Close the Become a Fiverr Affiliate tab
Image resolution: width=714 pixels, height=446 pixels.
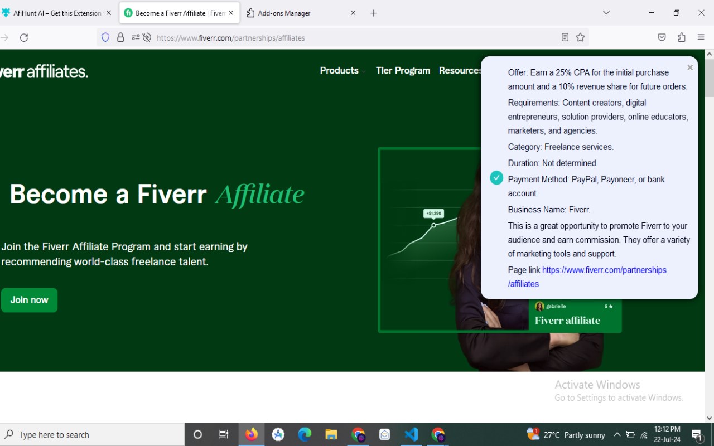coord(231,13)
